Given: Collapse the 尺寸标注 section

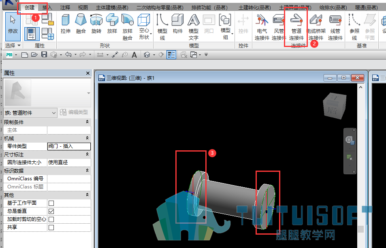Looking at the screenshot, I should [87, 154].
